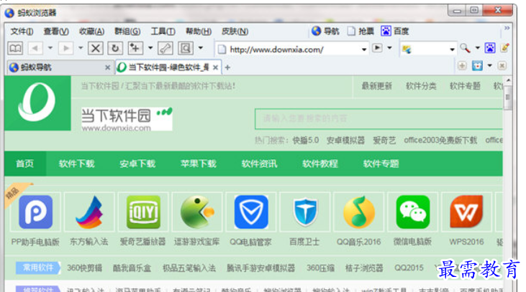Expand dropdown next to search magnifier
Screen dimensions: 526x292
click(x=477, y=48)
